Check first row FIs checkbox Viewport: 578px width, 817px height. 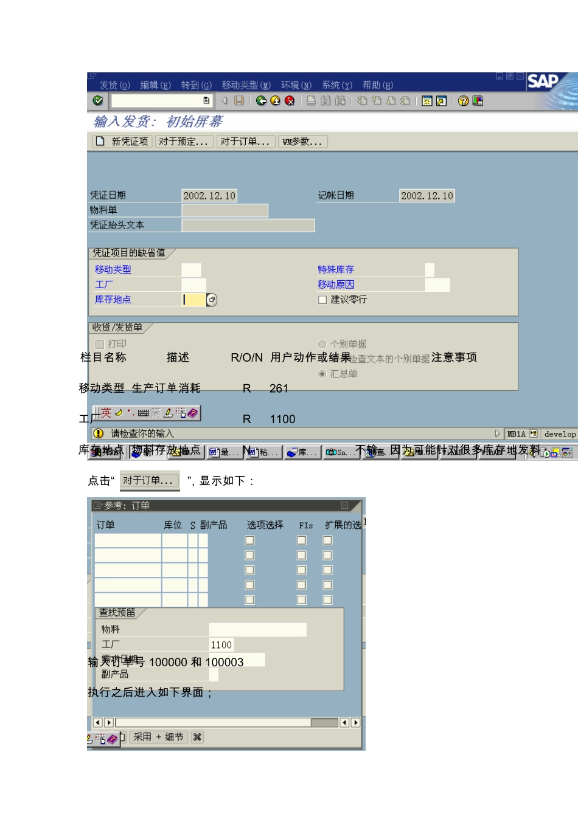pos(302,540)
